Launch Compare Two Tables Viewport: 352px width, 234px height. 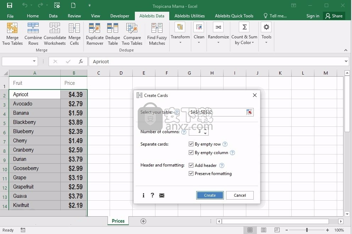[x=132, y=34]
